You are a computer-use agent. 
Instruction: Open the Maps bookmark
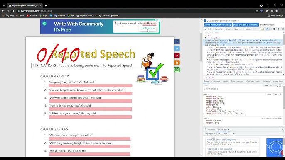point(44,16)
